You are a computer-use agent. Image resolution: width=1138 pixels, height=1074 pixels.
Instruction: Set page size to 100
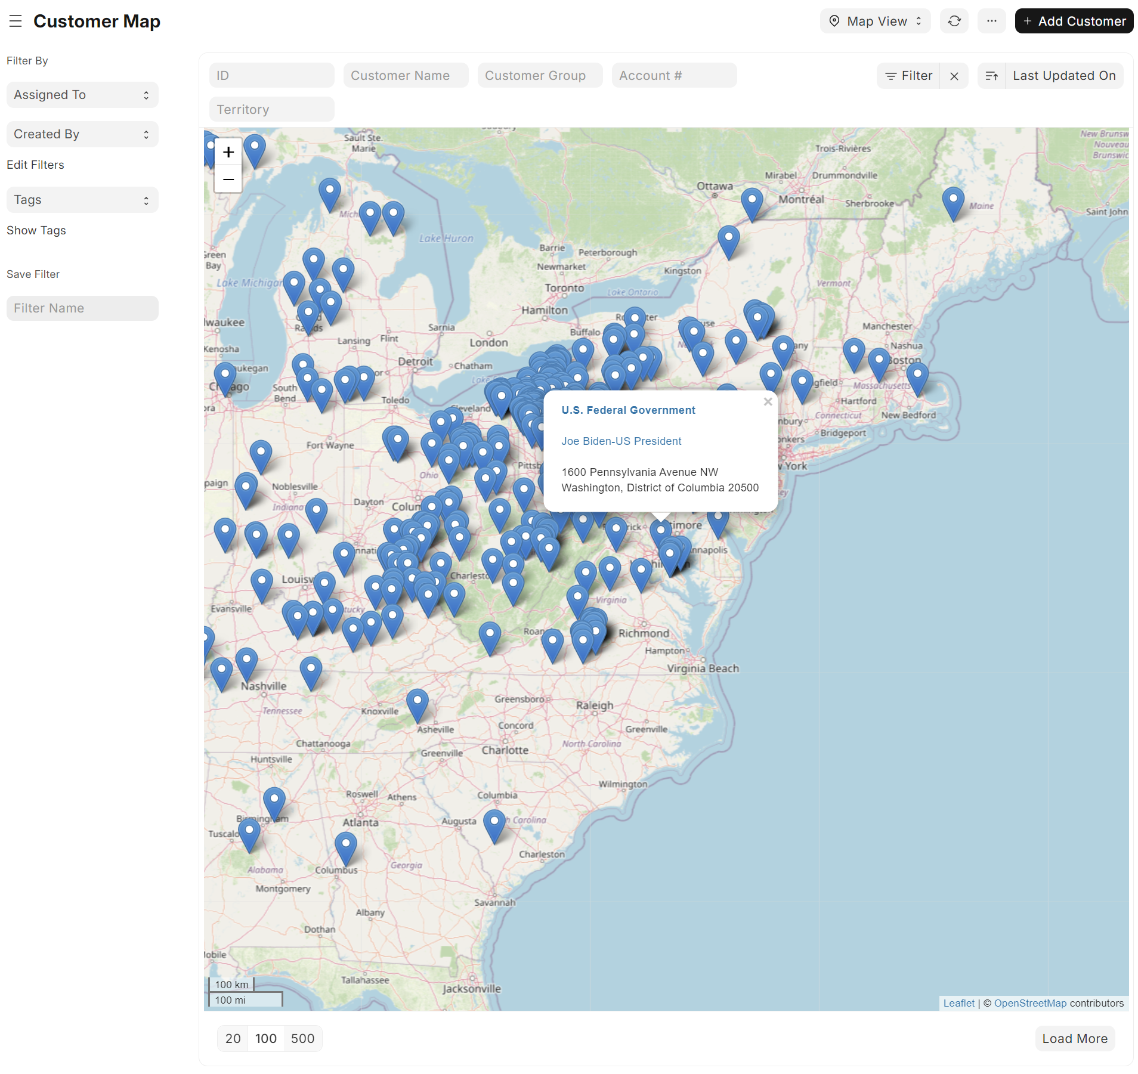pyautogui.click(x=266, y=1039)
